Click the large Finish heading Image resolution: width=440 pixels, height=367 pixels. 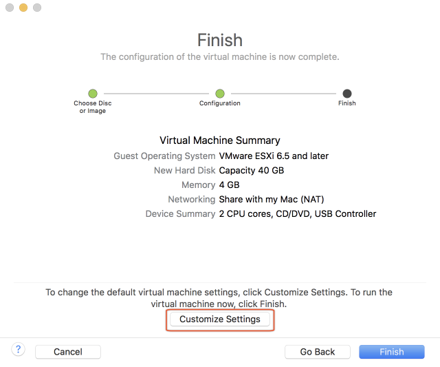pyautogui.click(x=220, y=40)
